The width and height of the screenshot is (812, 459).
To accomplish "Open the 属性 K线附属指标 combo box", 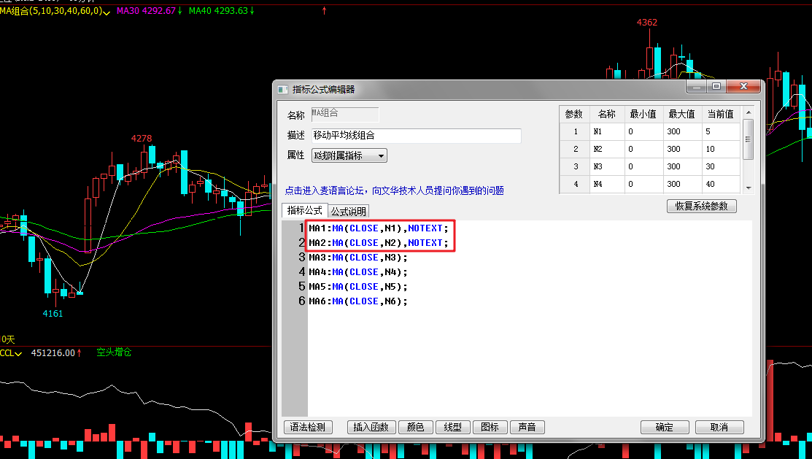I will 349,155.
